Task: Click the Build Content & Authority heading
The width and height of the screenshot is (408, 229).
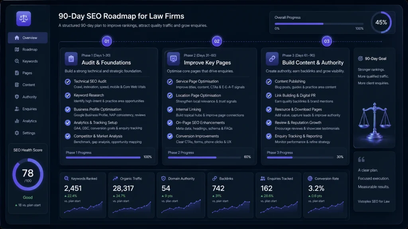Action: click(x=313, y=62)
